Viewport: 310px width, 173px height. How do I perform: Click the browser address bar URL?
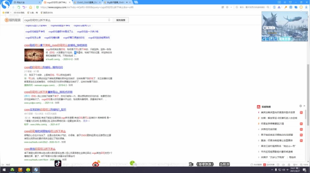point(87,7)
